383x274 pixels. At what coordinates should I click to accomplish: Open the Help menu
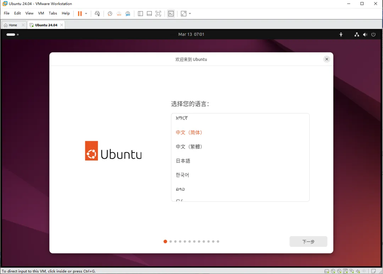pos(66,13)
